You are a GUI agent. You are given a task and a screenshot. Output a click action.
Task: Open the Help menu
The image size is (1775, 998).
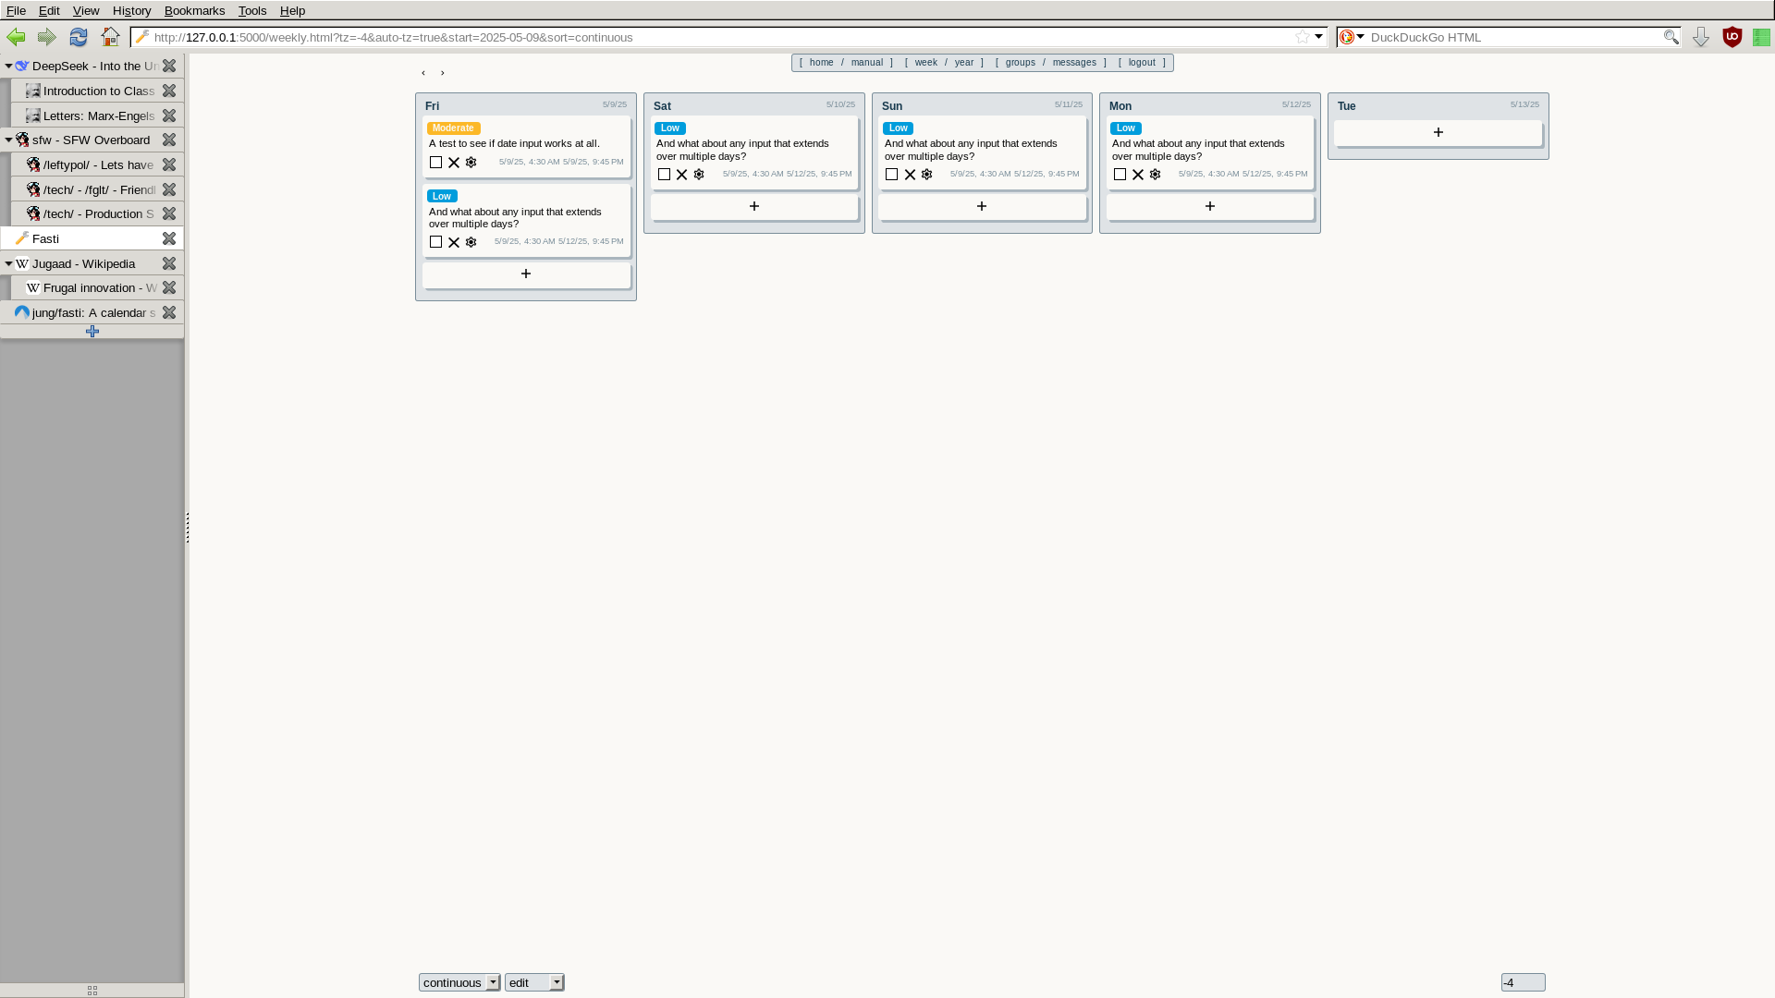pyautogui.click(x=292, y=10)
